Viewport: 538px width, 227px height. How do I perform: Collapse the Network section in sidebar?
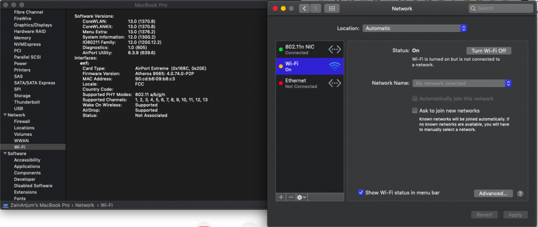[x=5, y=115]
